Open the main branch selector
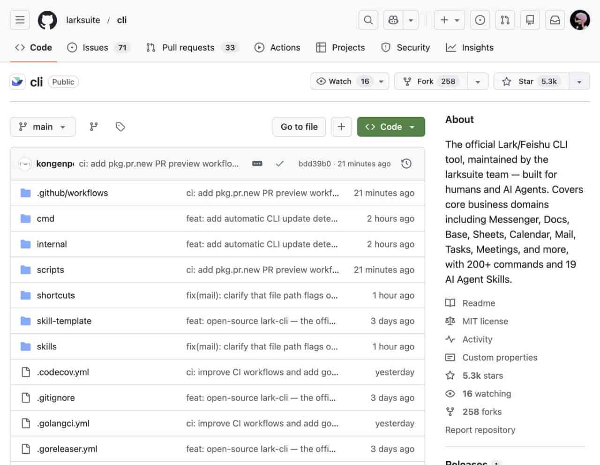The width and height of the screenshot is (600, 465). pos(43,127)
